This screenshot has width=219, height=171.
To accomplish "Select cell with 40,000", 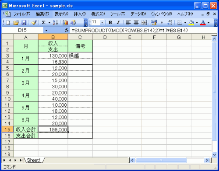I will 53,99.
